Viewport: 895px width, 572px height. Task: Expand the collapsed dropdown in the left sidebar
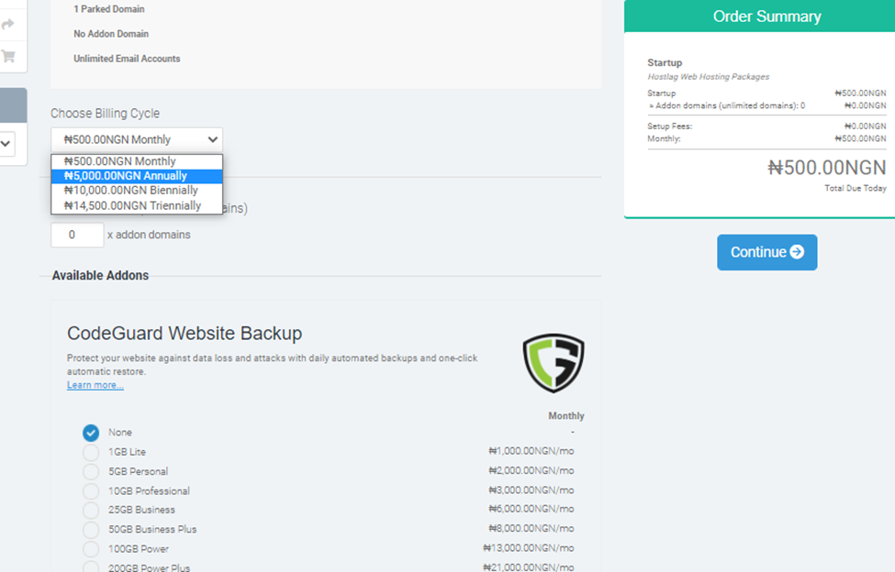pos(6,143)
